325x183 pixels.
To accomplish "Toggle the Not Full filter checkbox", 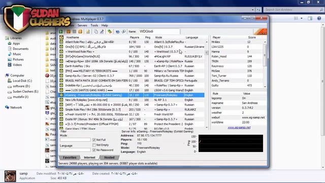I will [94, 140].
